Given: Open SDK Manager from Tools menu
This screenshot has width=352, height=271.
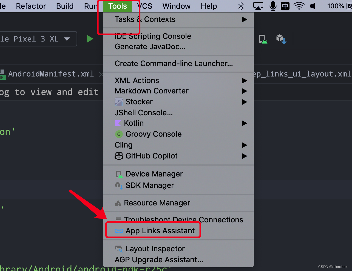Looking at the screenshot, I should tap(178, 185).
